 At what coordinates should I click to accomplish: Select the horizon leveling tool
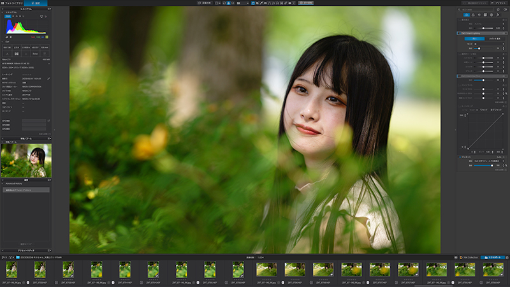click(x=265, y=3)
